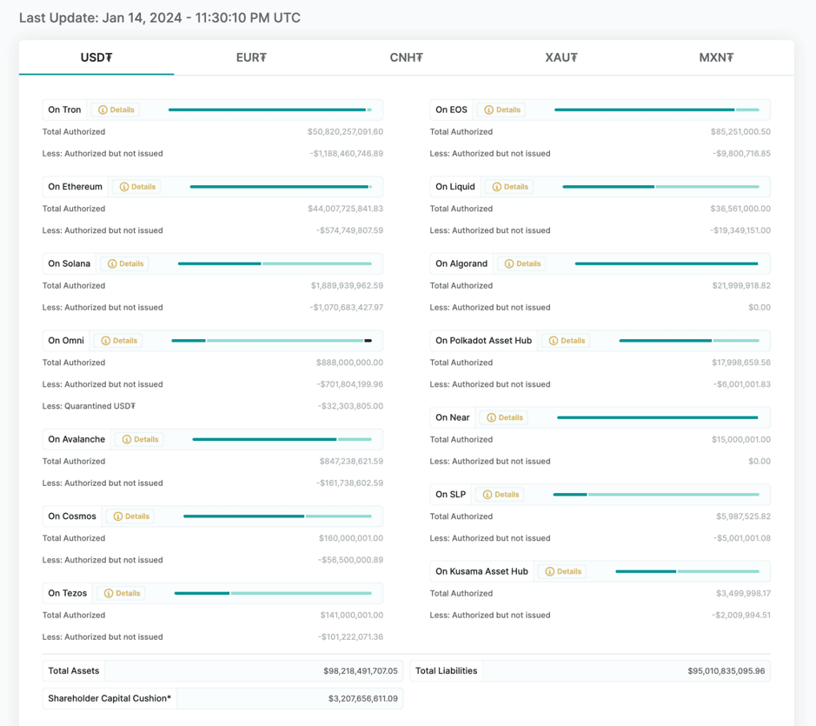Click the On Kusama Asset Hub progress bar
This screenshot has width=816, height=726.
687,572
